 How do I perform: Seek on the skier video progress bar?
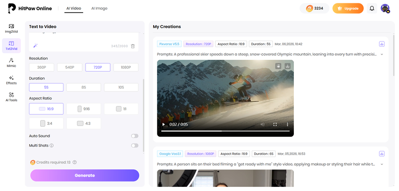point(226,131)
